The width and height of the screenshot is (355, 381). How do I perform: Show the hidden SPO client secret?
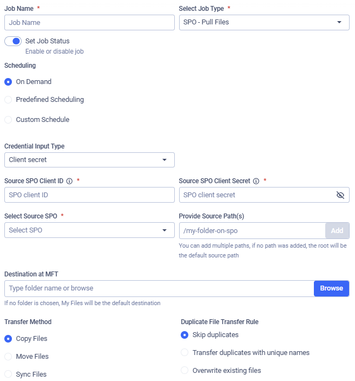click(x=340, y=195)
